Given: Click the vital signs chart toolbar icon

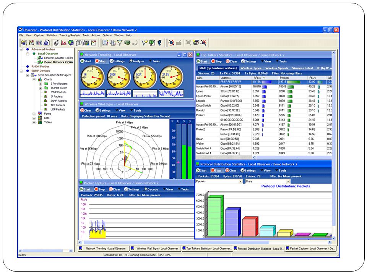Looking at the screenshot, I should [x=94, y=42].
